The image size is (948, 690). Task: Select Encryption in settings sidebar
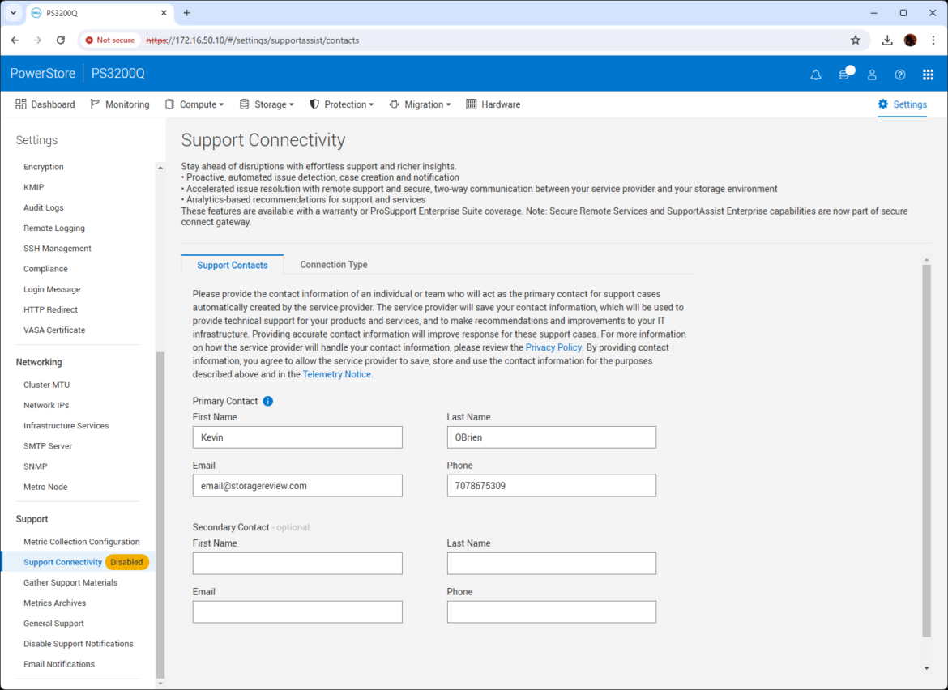coord(44,167)
